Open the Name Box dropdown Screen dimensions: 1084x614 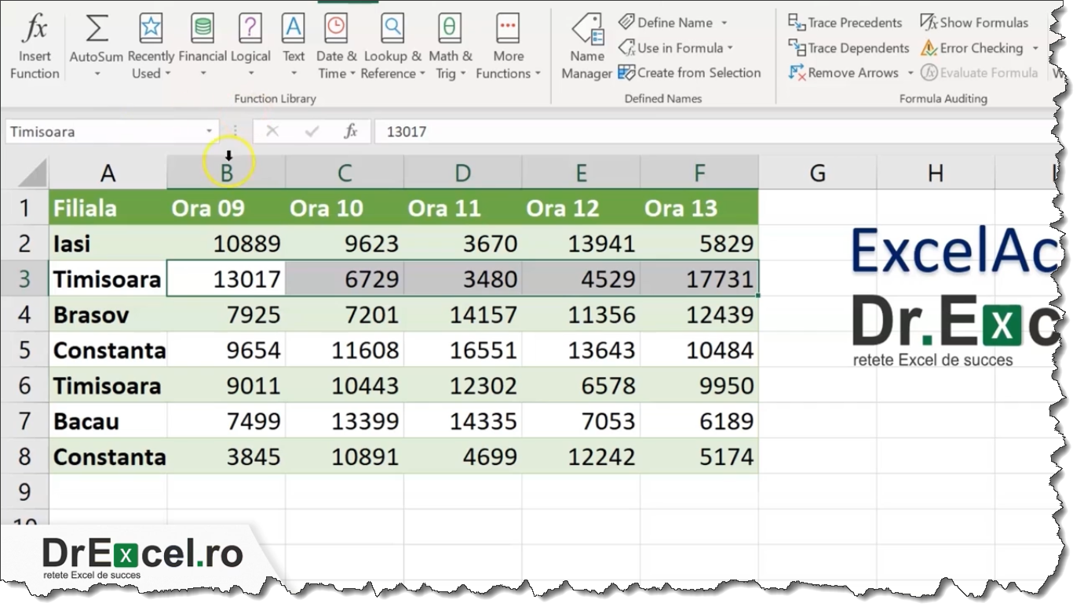(210, 131)
